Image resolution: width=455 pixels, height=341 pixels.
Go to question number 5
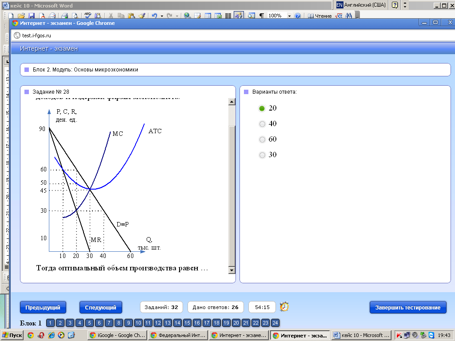[x=89, y=323]
